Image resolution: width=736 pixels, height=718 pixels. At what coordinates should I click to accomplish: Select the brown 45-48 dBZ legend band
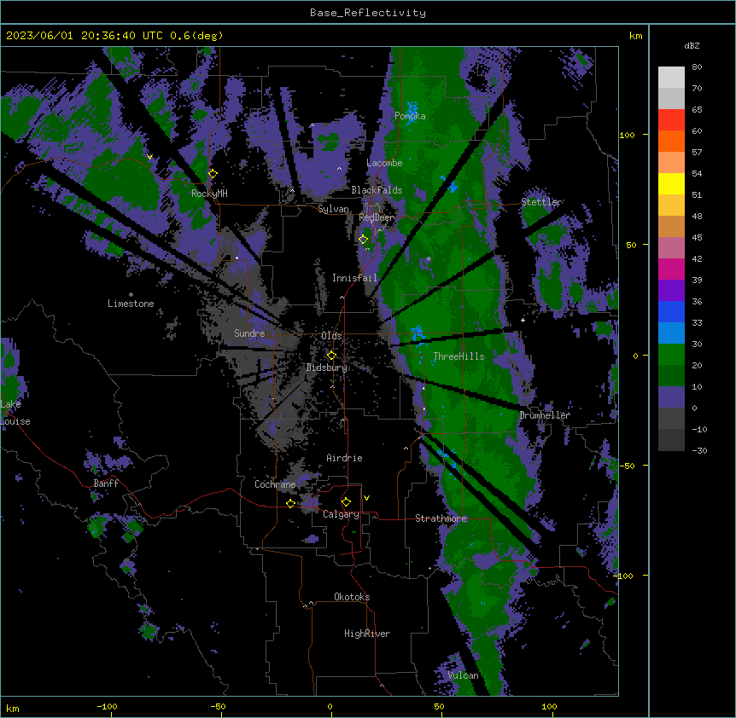coord(671,226)
